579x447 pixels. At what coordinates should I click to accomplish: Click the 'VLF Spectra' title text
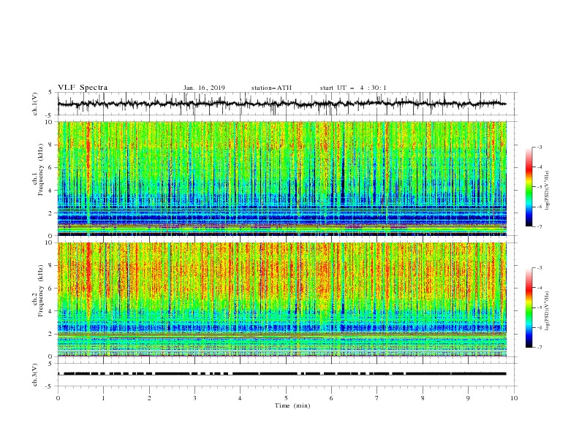tap(83, 88)
